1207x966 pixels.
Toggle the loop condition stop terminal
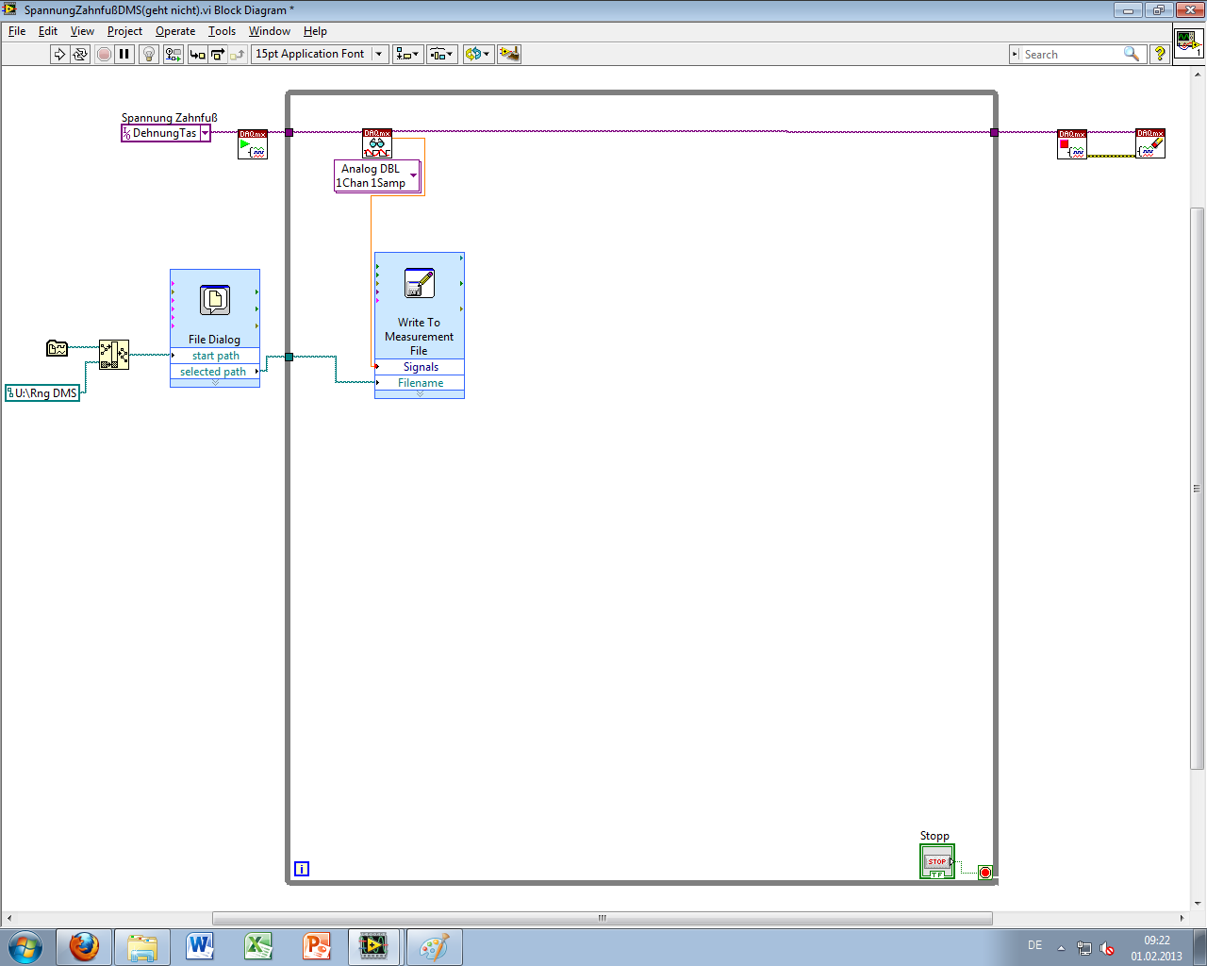985,873
